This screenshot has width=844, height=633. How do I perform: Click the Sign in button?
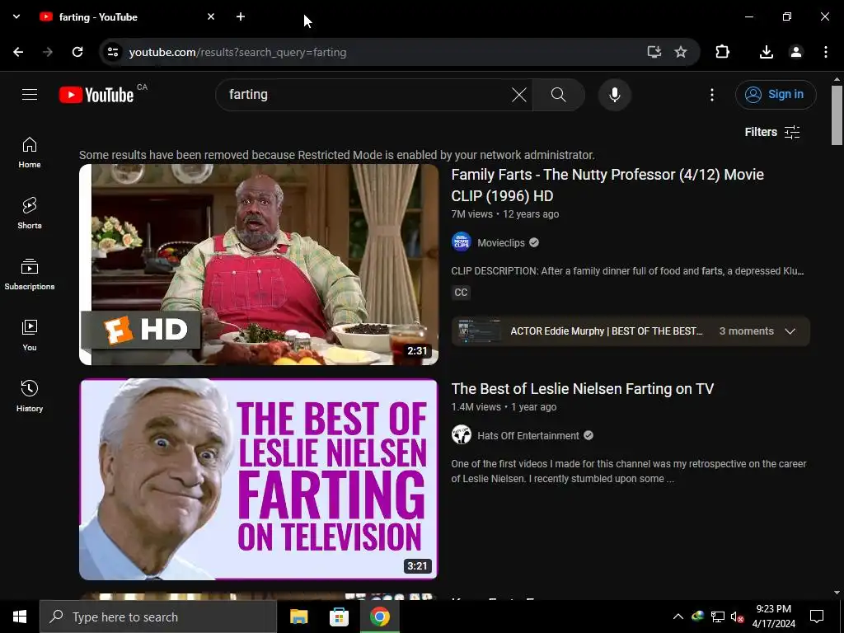[776, 95]
